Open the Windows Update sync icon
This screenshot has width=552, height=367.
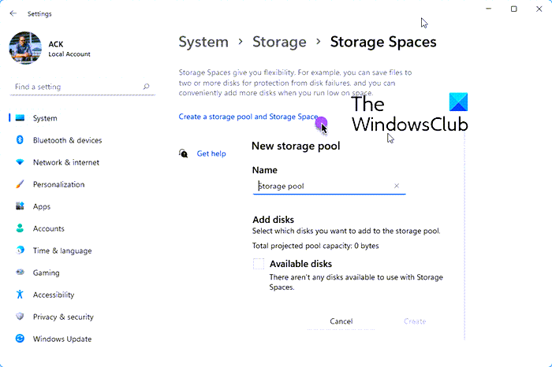coord(20,339)
